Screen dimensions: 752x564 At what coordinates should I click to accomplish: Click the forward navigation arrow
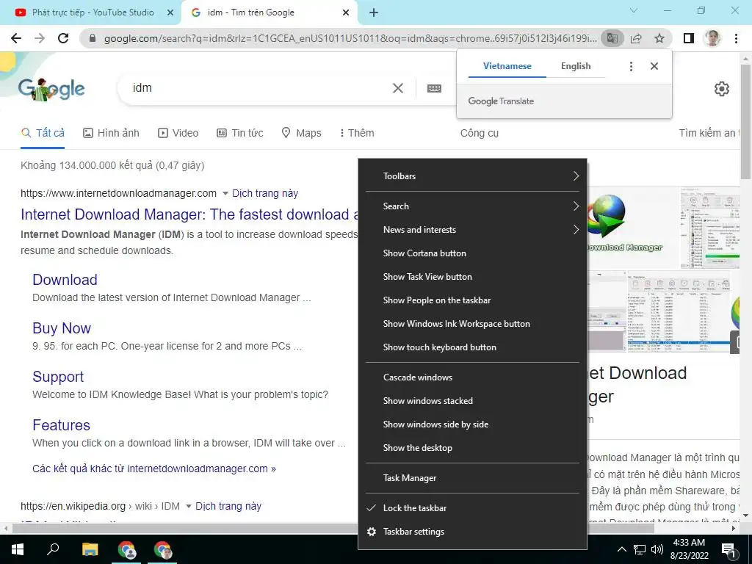(x=40, y=38)
